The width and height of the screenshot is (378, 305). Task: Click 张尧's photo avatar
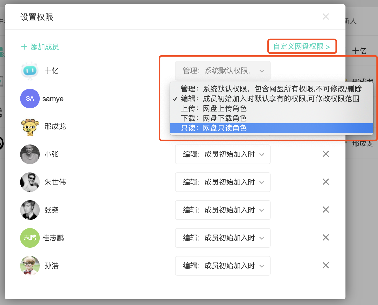30,210
